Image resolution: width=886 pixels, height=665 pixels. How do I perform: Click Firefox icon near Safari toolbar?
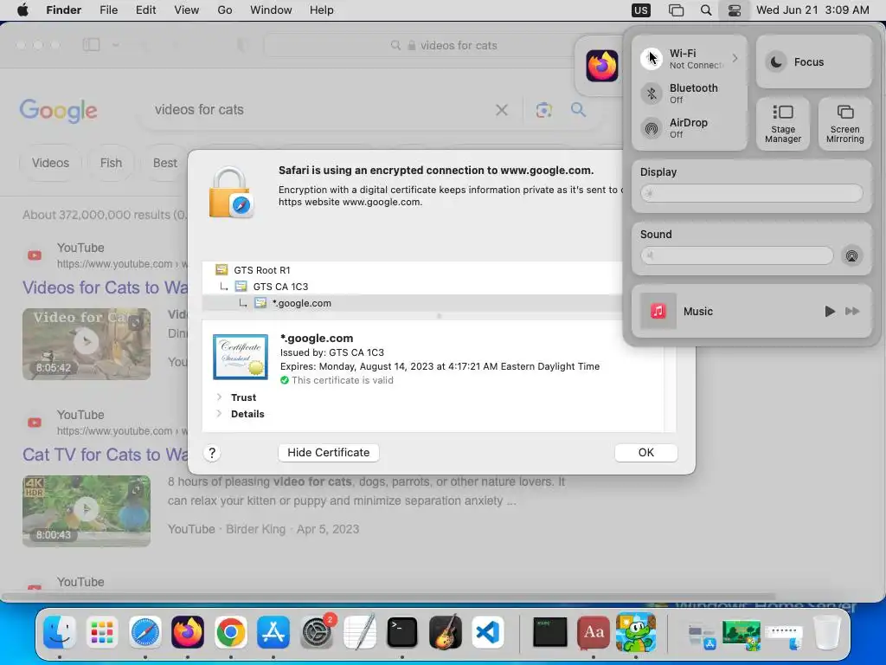[602, 66]
